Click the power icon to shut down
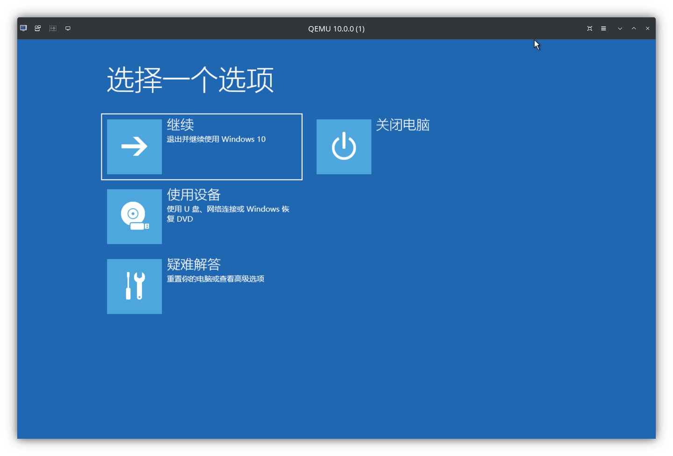This screenshot has height=456, width=673. pos(344,146)
